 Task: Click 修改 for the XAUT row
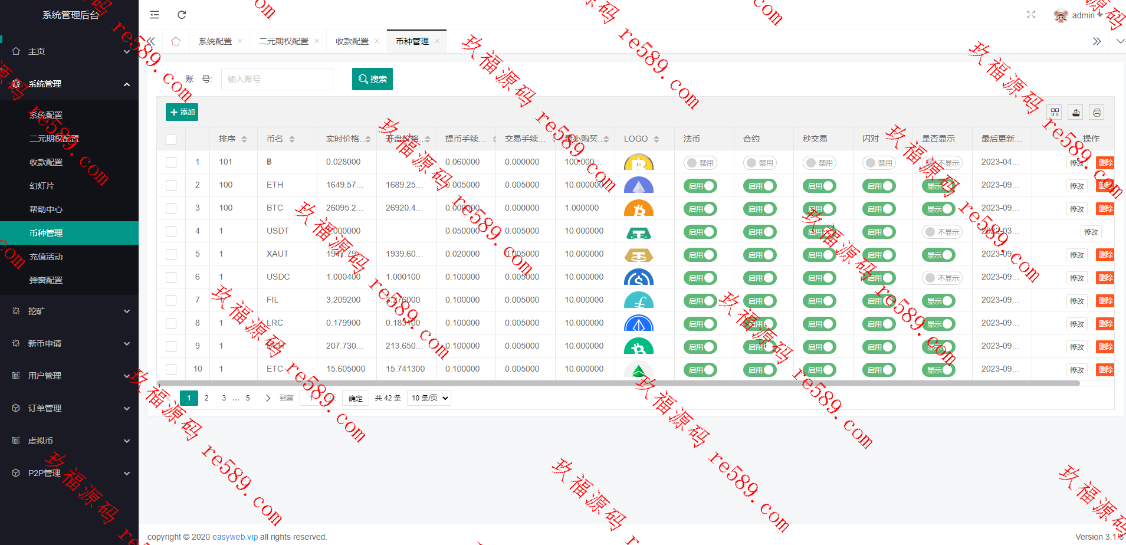pyautogui.click(x=1077, y=255)
